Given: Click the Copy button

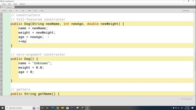Looking at the screenshot, I should pyautogui.click(x=23, y=11).
